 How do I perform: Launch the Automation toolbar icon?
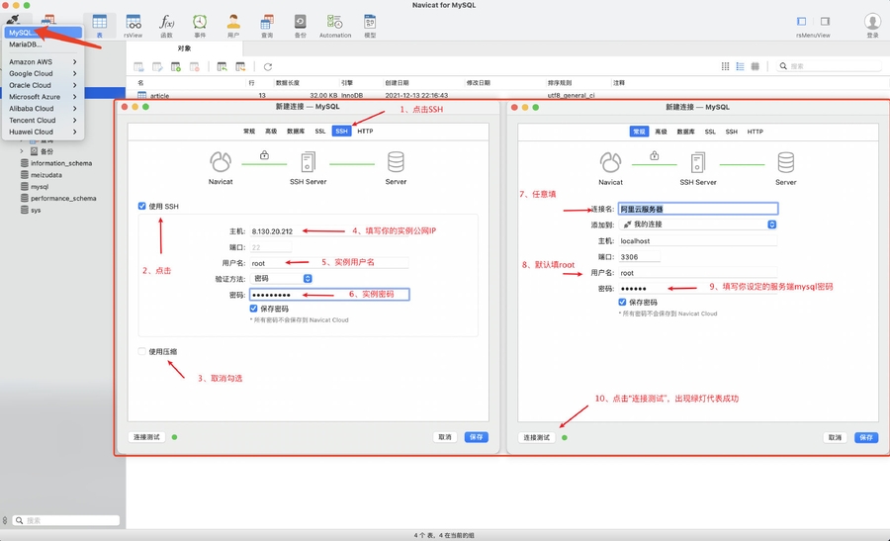[x=335, y=24]
